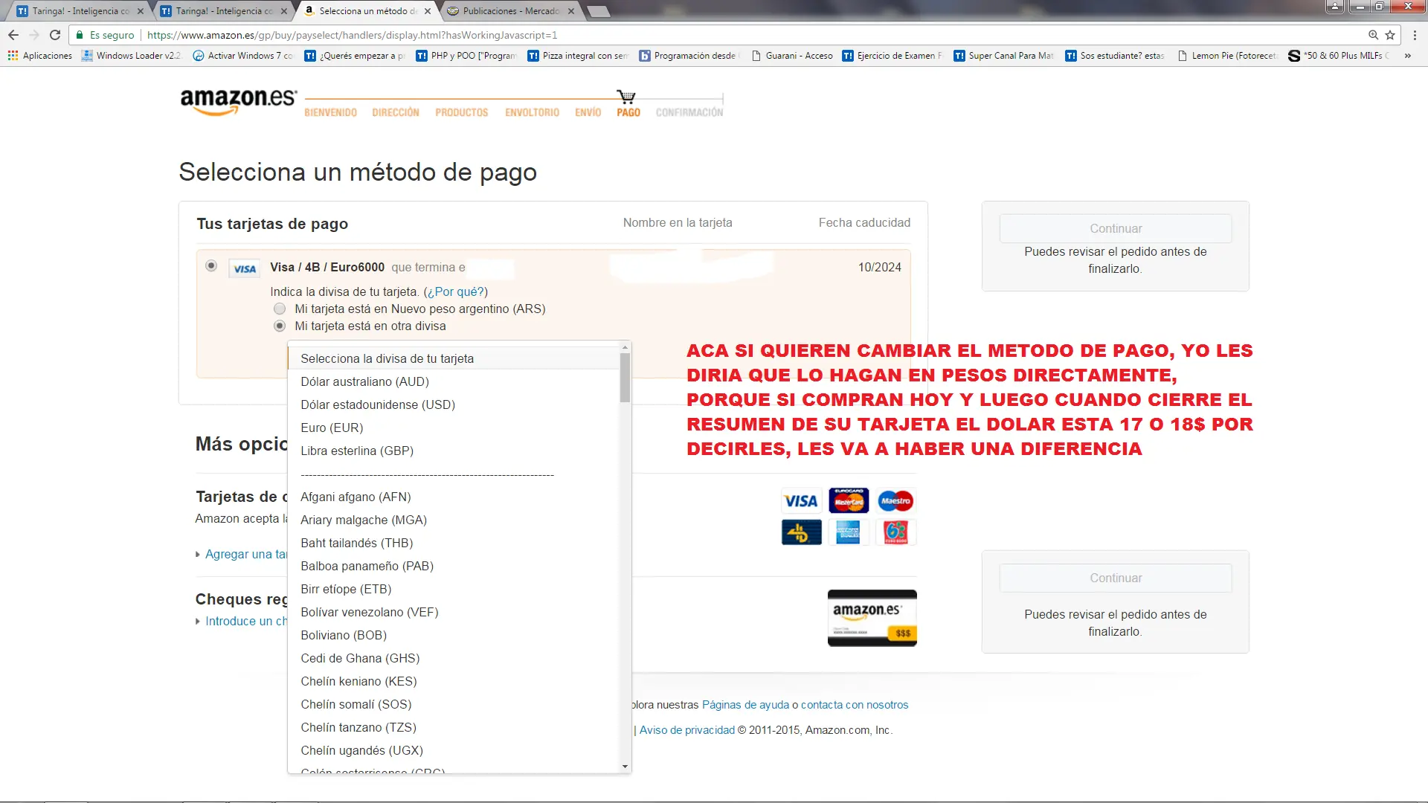Choose 'Mi tarjeta está en Nuevo peso argentino (ARS)'
The height and width of the screenshot is (803, 1428).
coord(280,309)
